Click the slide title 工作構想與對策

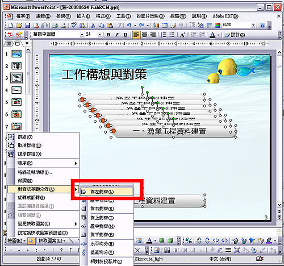coord(105,74)
